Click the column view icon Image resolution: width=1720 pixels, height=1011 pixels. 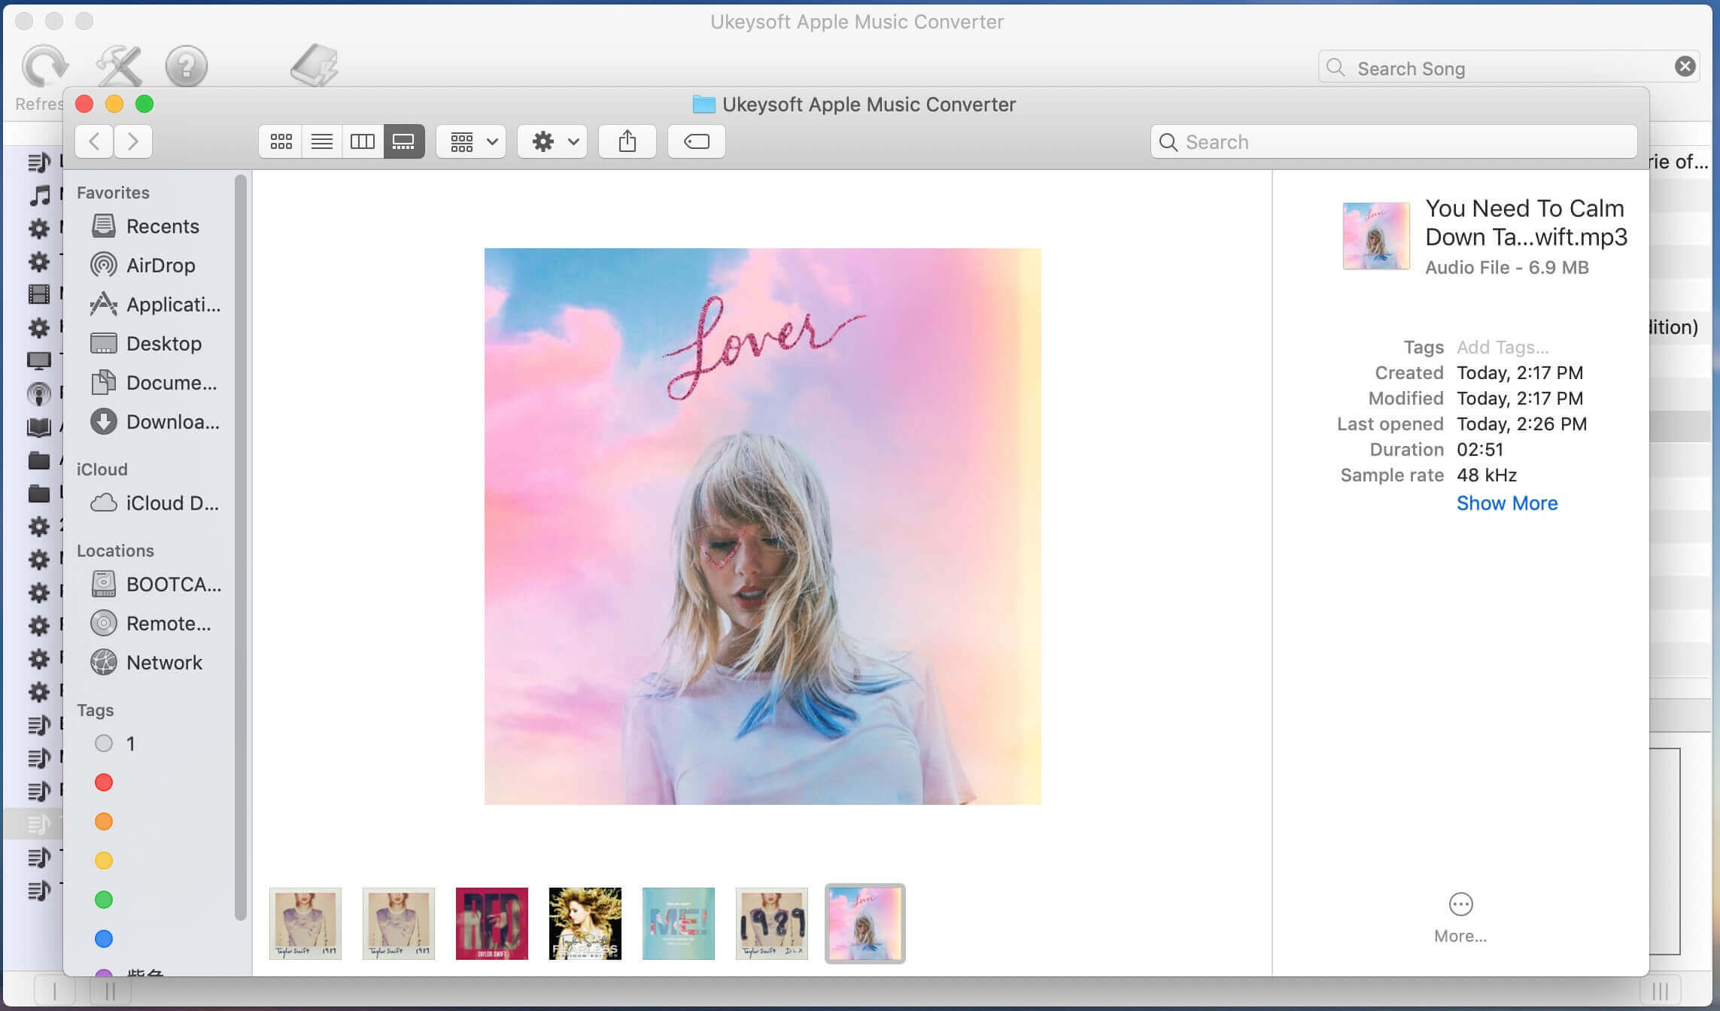[x=361, y=141]
